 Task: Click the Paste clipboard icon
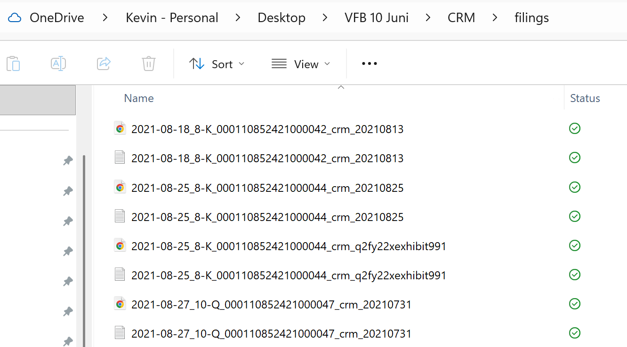pyautogui.click(x=13, y=63)
